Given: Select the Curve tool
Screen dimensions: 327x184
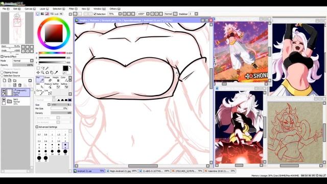Looking at the screenshot, I should click(40, 93).
